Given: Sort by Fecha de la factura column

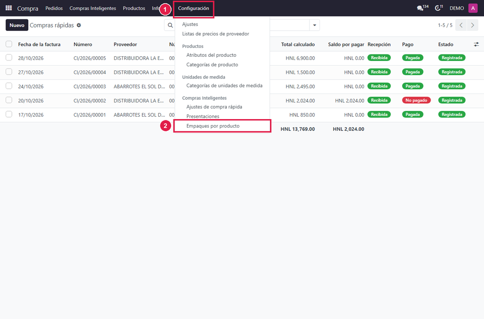Looking at the screenshot, I should point(39,44).
